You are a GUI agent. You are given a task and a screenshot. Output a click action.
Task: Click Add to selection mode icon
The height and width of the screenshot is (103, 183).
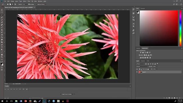10,4
